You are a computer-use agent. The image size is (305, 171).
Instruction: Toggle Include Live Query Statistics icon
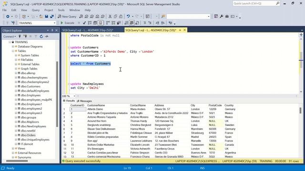click(113, 23)
